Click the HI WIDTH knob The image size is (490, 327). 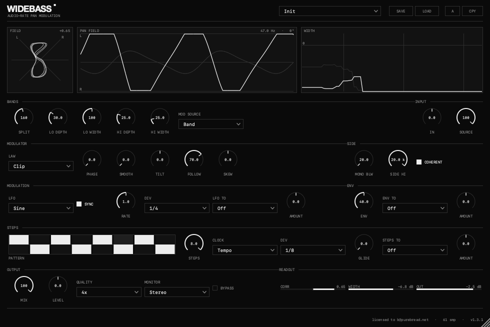159,117
